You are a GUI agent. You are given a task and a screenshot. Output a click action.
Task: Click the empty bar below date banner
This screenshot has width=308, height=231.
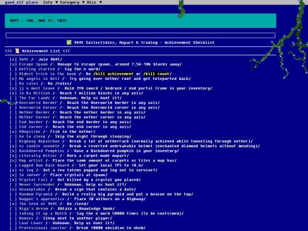(140, 35)
